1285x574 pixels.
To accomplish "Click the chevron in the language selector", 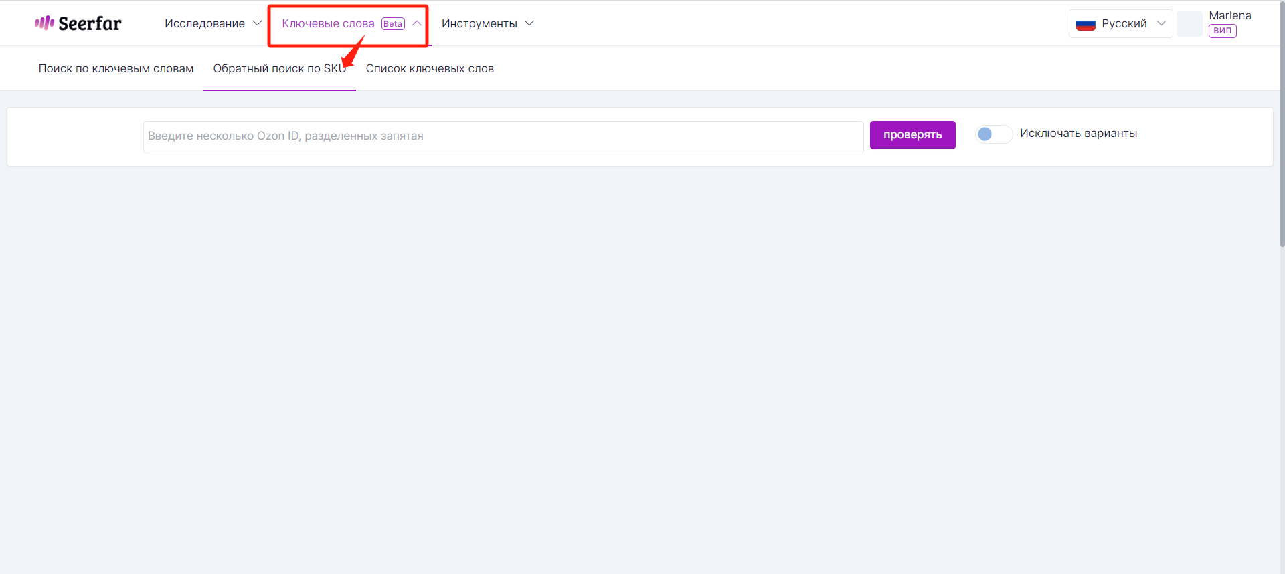I will click(1161, 23).
